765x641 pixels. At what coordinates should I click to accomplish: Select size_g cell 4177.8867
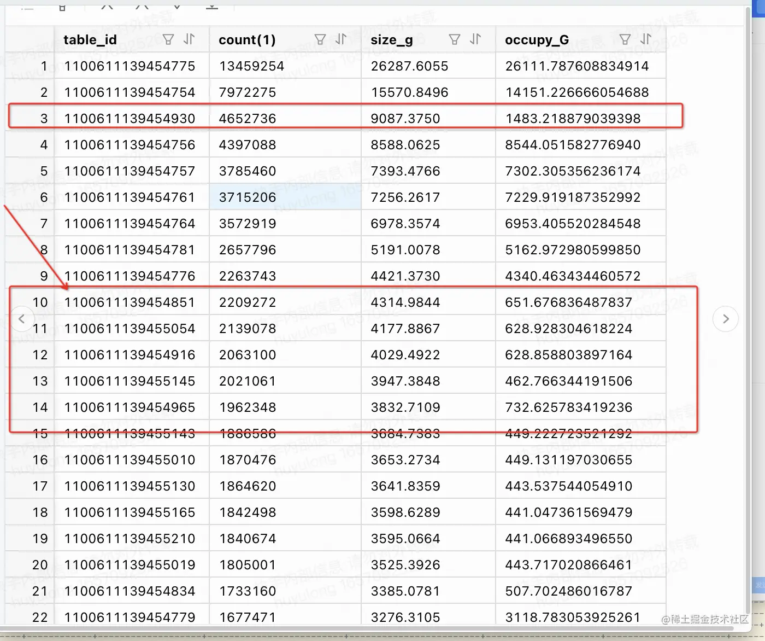point(428,329)
